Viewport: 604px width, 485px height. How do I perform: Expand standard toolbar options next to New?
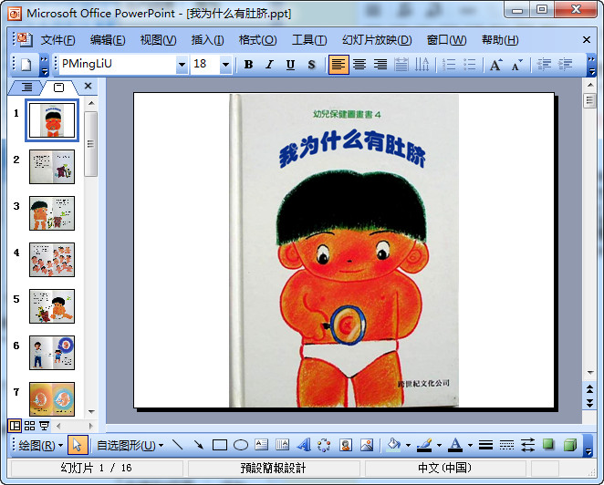point(45,65)
